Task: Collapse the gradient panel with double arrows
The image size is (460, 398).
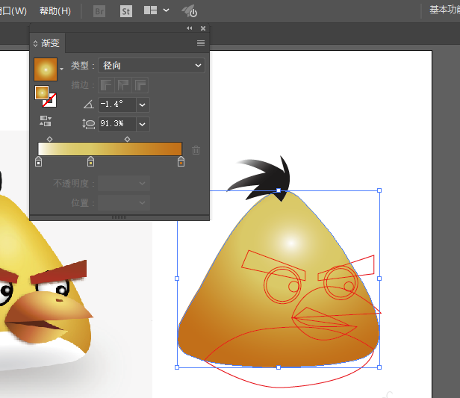Action: 190,28
